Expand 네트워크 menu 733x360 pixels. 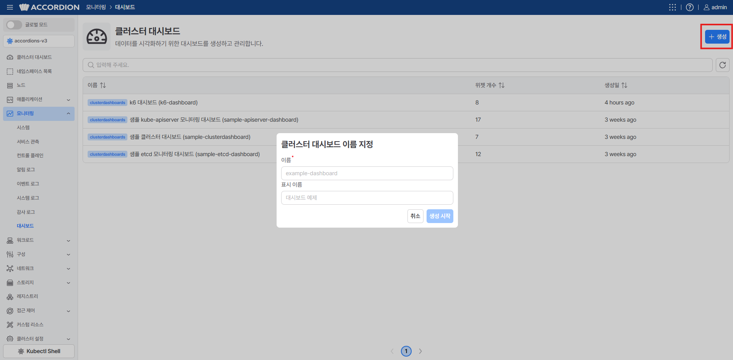pos(39,269)
